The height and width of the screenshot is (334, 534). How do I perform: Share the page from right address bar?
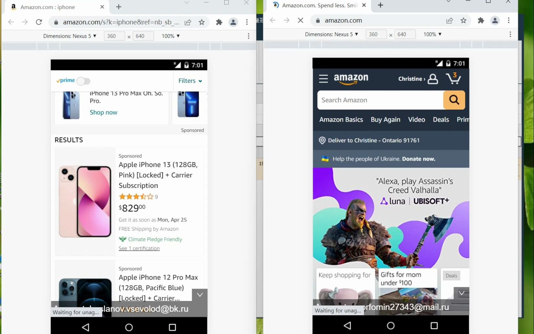tap(449, 20)
